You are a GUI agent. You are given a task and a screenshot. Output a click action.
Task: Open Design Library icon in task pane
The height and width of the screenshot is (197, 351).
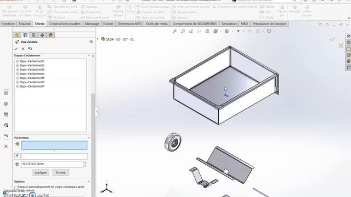coord(348,43)
